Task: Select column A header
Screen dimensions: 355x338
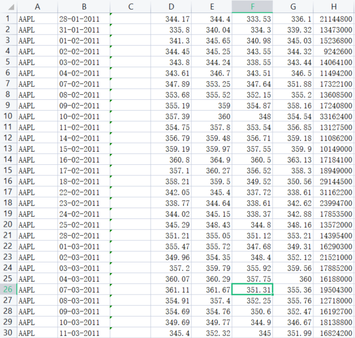Action: pos(37,7)
